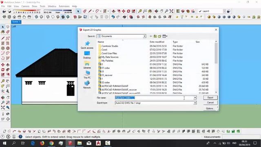Switch to Front view house icon
The width and height of the screenshot is (261, 147).
14,17
